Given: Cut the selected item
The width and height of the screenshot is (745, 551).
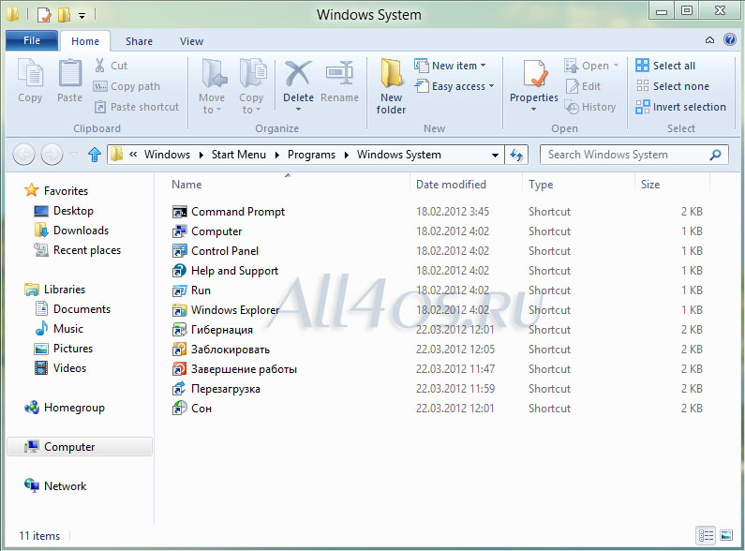Looking at the screenshot, I should click(x=112, y=66).
